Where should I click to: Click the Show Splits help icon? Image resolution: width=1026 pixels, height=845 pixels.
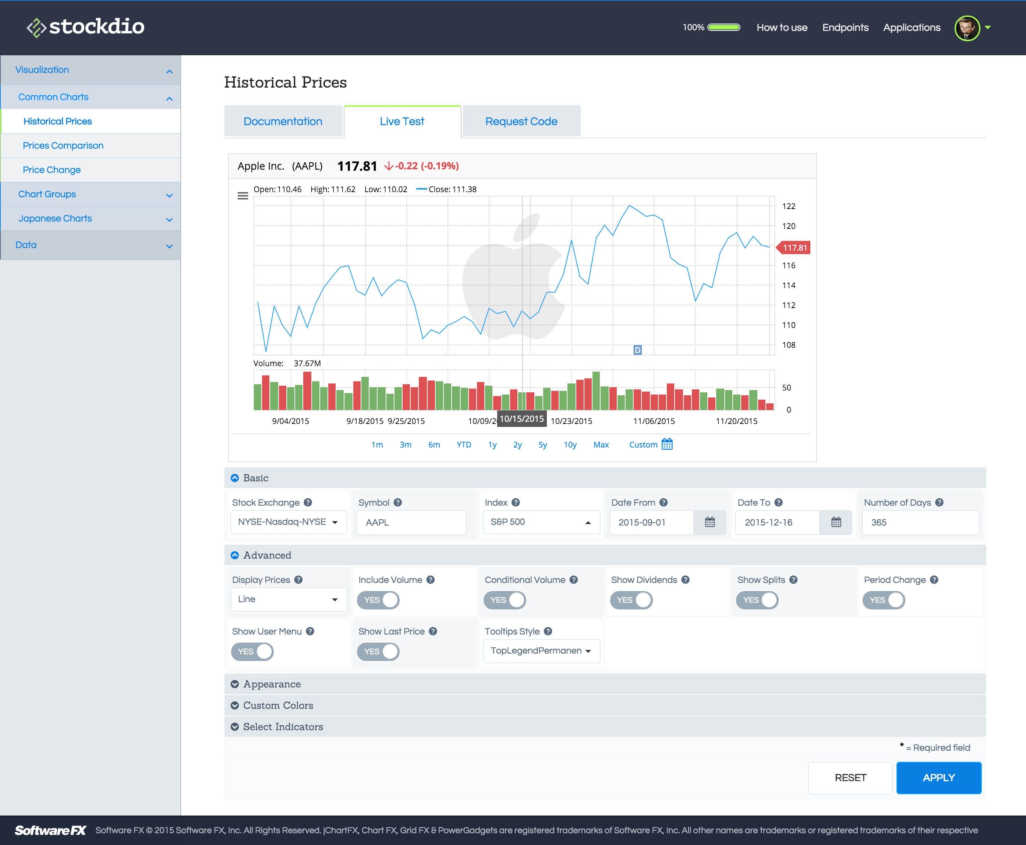coord(793,580)
